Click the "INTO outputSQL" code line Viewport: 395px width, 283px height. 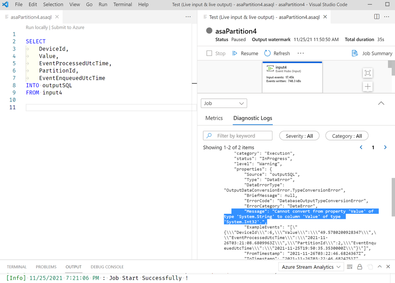(x=49, y=85)
